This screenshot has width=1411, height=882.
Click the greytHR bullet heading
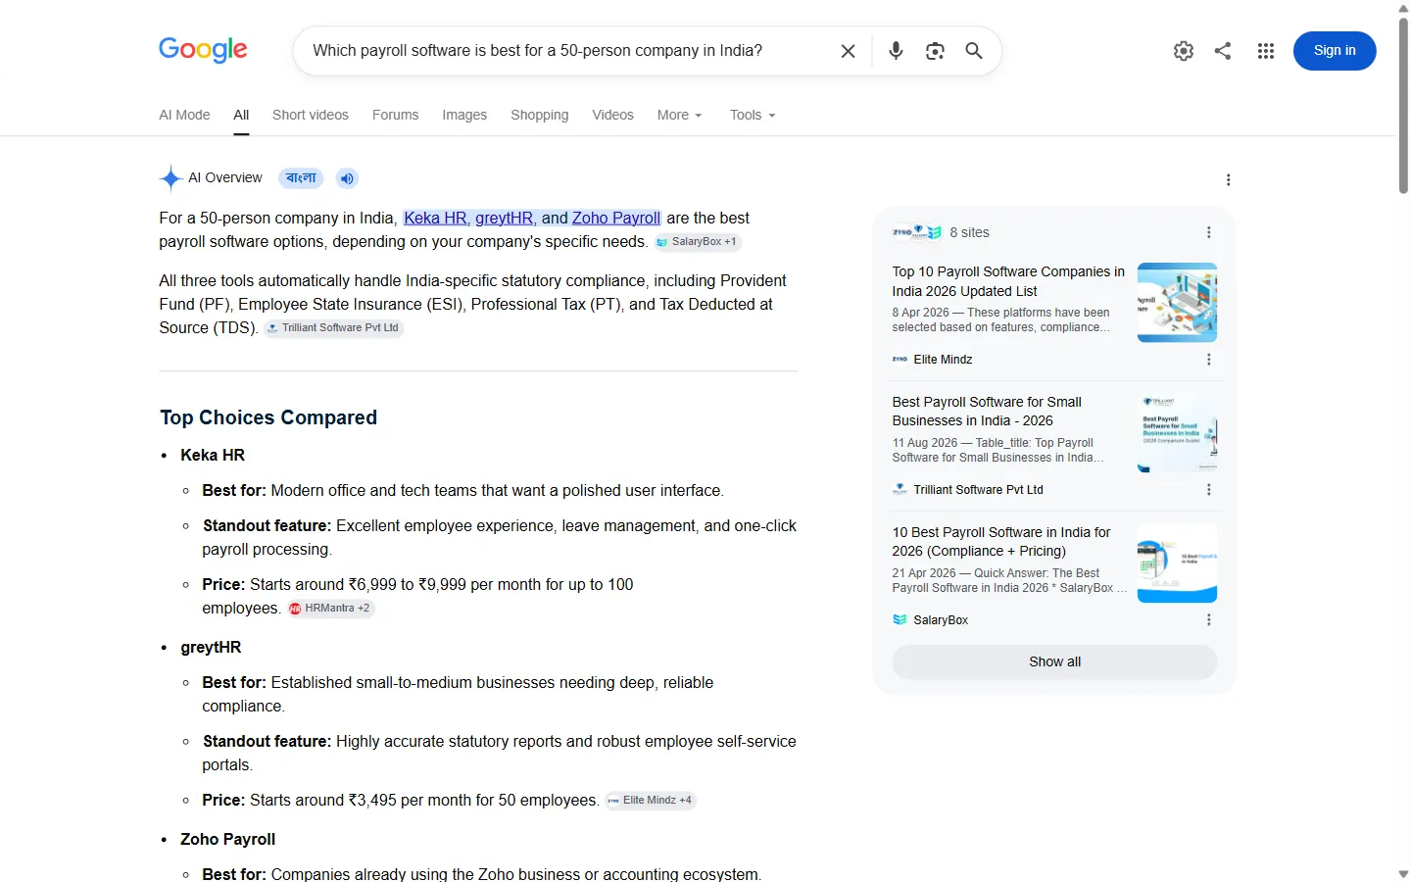pos(211,648)
